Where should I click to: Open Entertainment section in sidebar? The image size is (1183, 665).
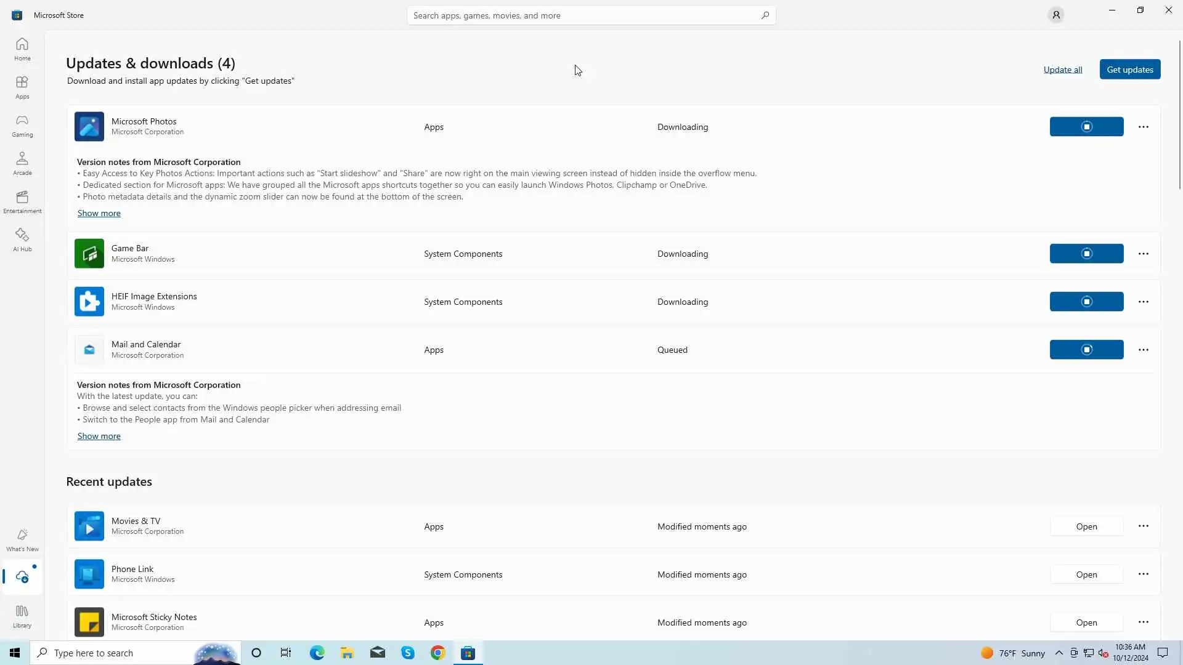click(x=22, y=202)
